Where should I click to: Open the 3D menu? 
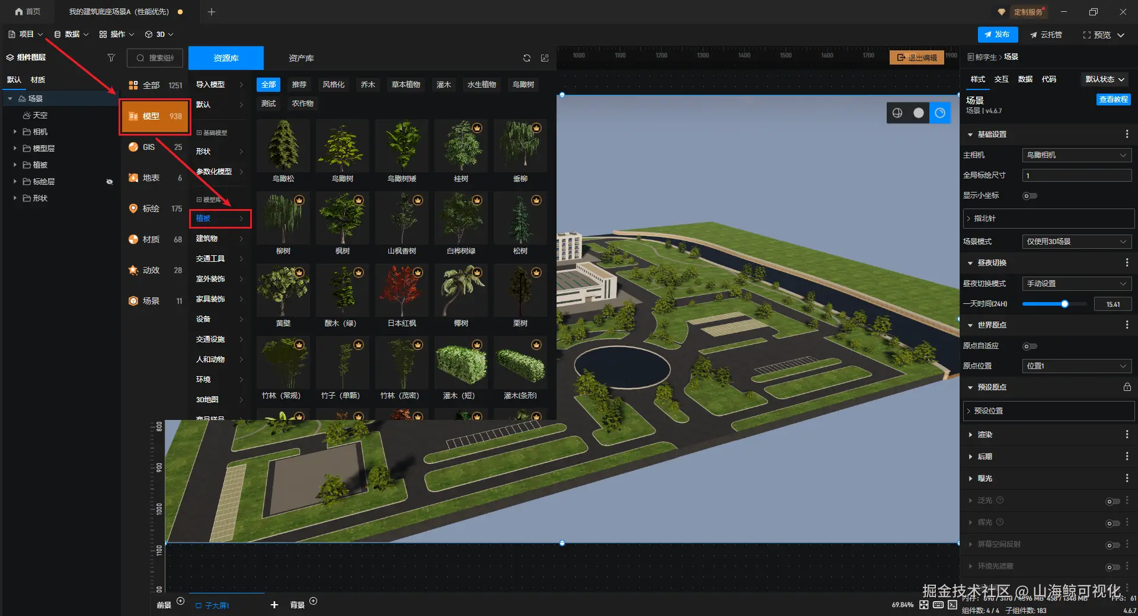click(x=159, y=34)
